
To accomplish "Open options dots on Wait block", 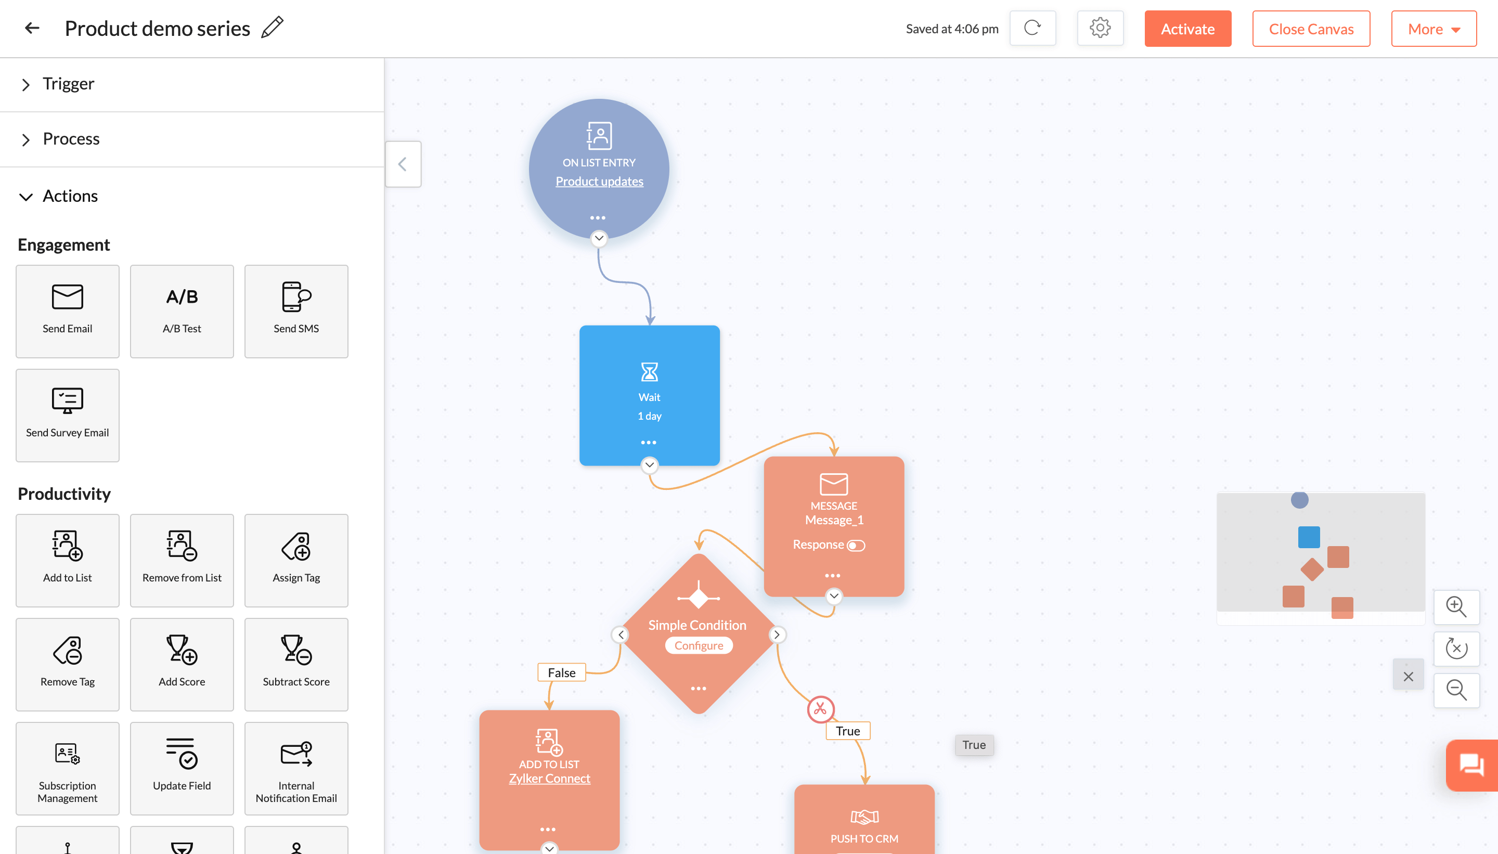I will [x=649, y=442].
